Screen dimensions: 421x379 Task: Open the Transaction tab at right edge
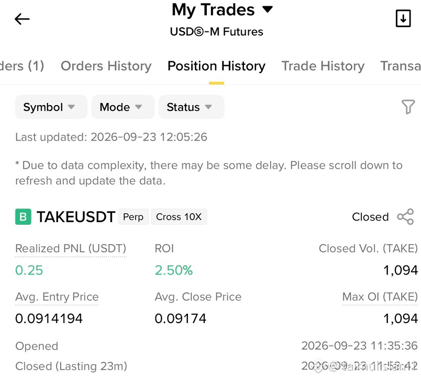[x=401, y=66]
